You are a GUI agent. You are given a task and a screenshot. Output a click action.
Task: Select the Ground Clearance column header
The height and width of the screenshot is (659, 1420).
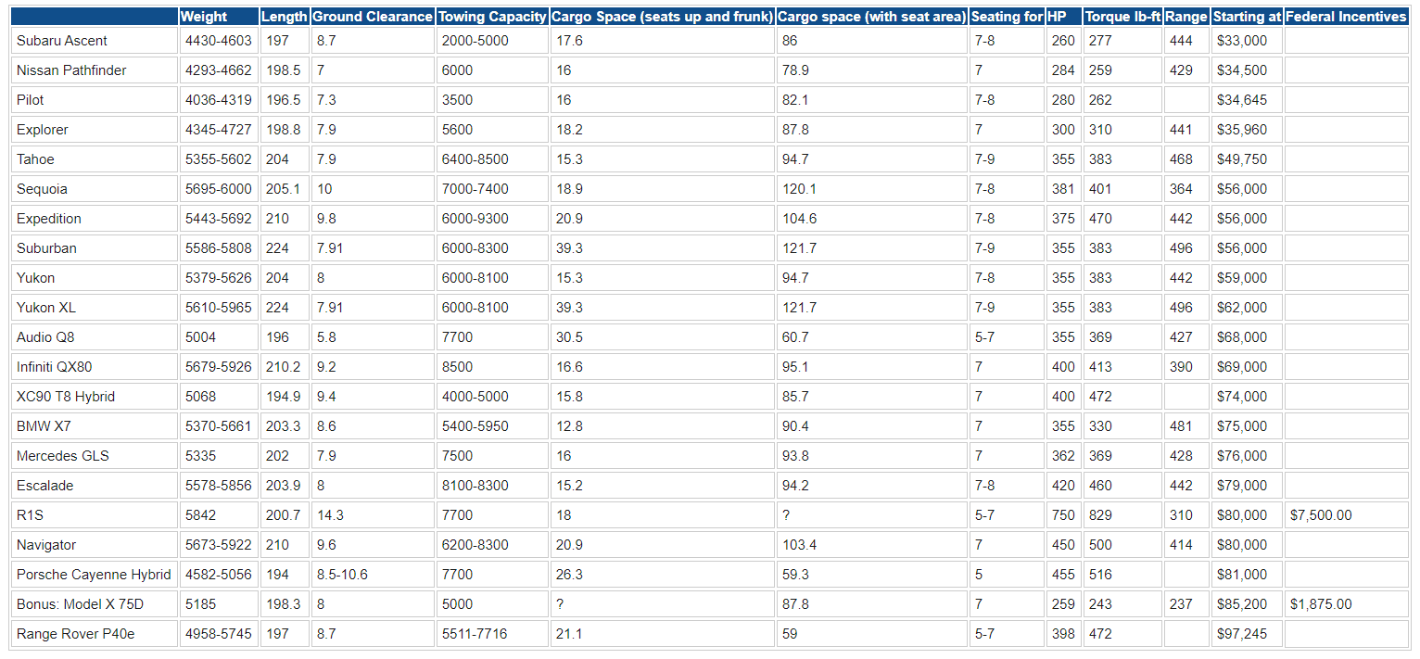coord(373,17)
